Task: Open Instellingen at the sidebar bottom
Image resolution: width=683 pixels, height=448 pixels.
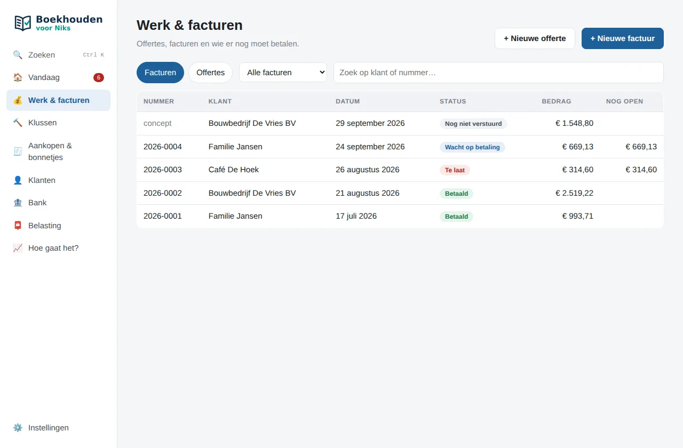Action: click(58, 428)
